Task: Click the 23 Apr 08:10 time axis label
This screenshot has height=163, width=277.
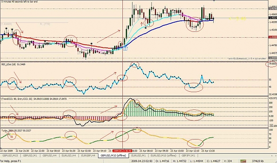Action: coord(146,151)
